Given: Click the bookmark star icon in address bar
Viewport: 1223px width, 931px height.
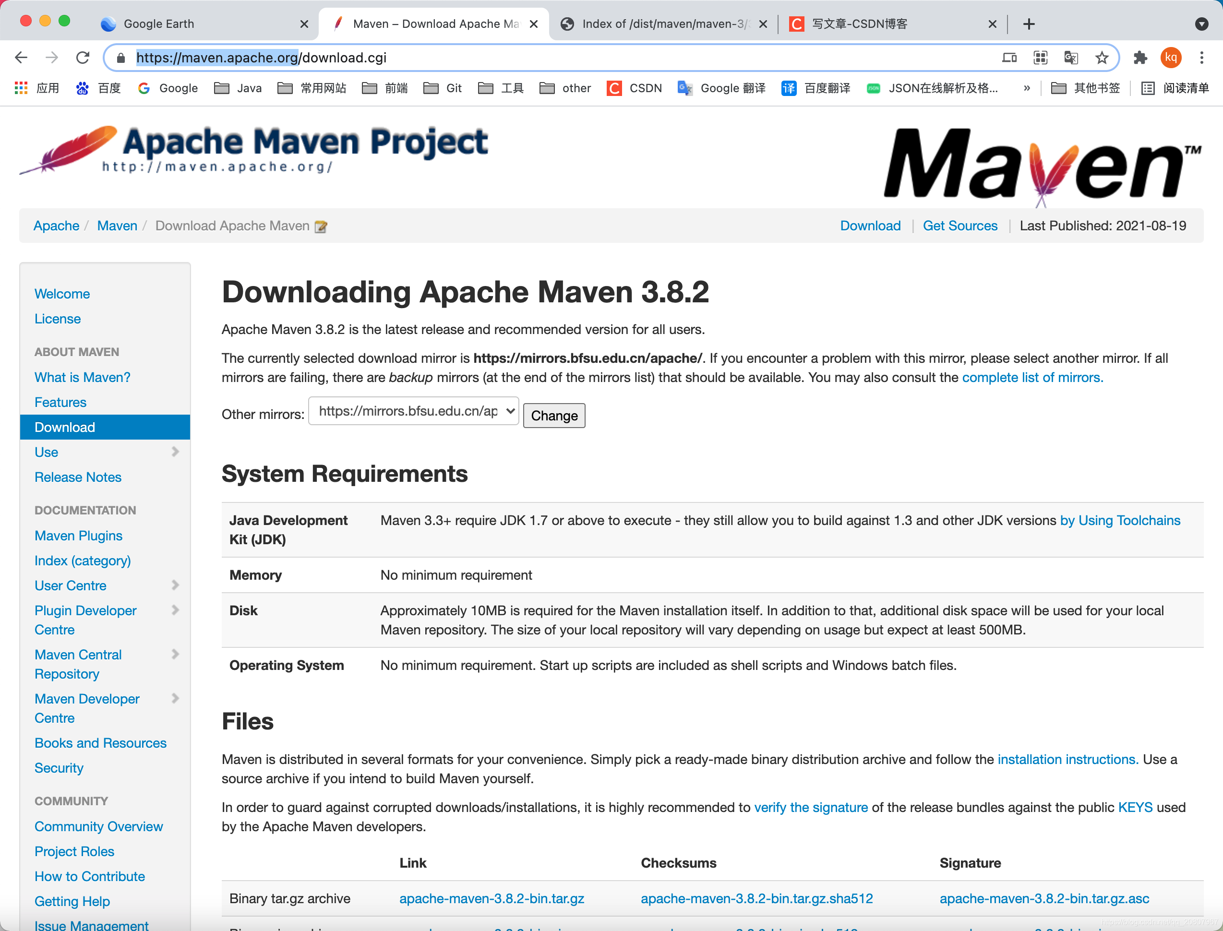Looking at the screenshot, I should click(x=1102, y=58).
